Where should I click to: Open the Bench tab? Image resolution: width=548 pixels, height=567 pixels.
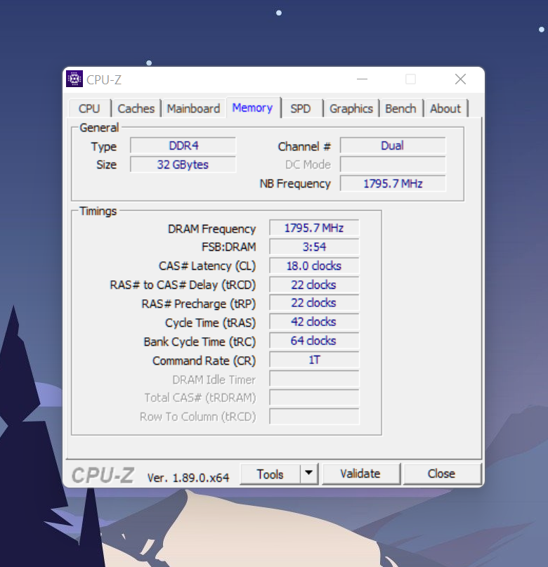click(x=400, y=108)
